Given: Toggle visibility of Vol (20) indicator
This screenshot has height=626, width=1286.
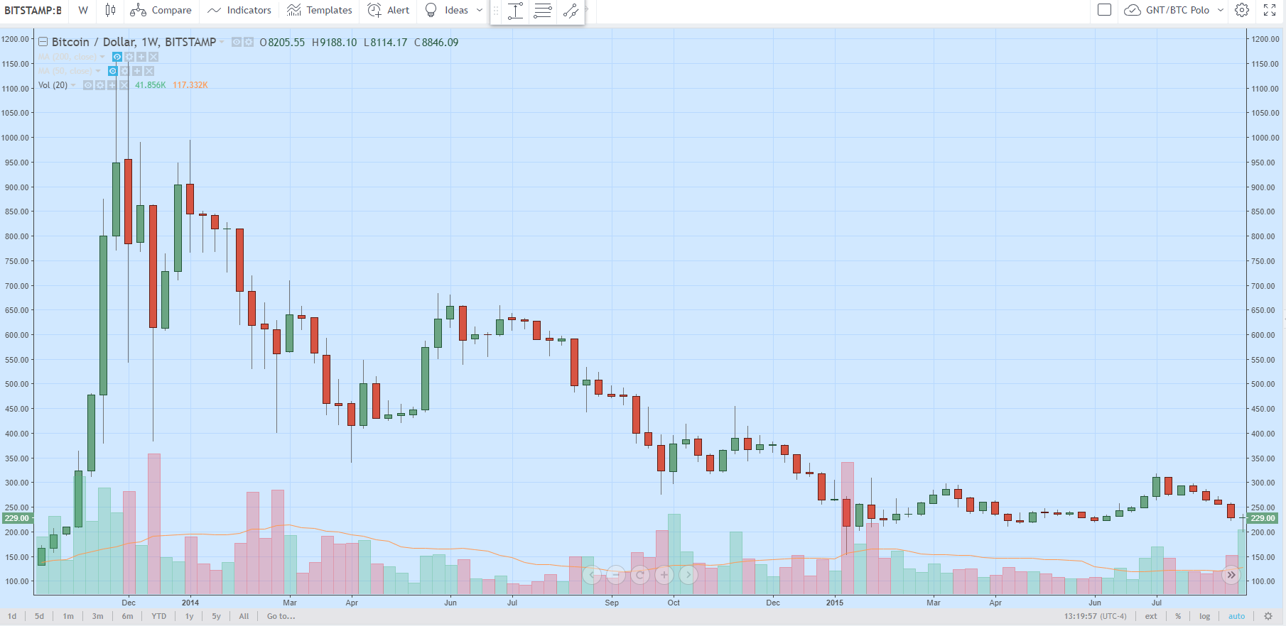Looking at the screenshot, I should (x=88, y=85).
